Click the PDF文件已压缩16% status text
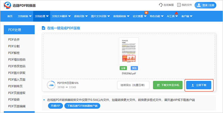This screenshot has height=113, width=223. point(68,83)
